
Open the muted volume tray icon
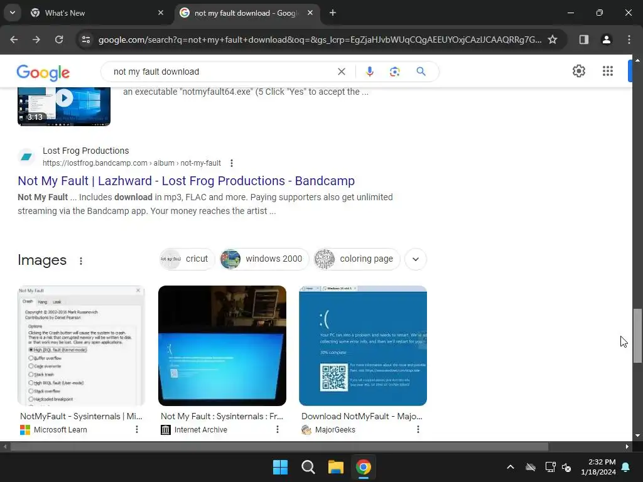point(566,467)
